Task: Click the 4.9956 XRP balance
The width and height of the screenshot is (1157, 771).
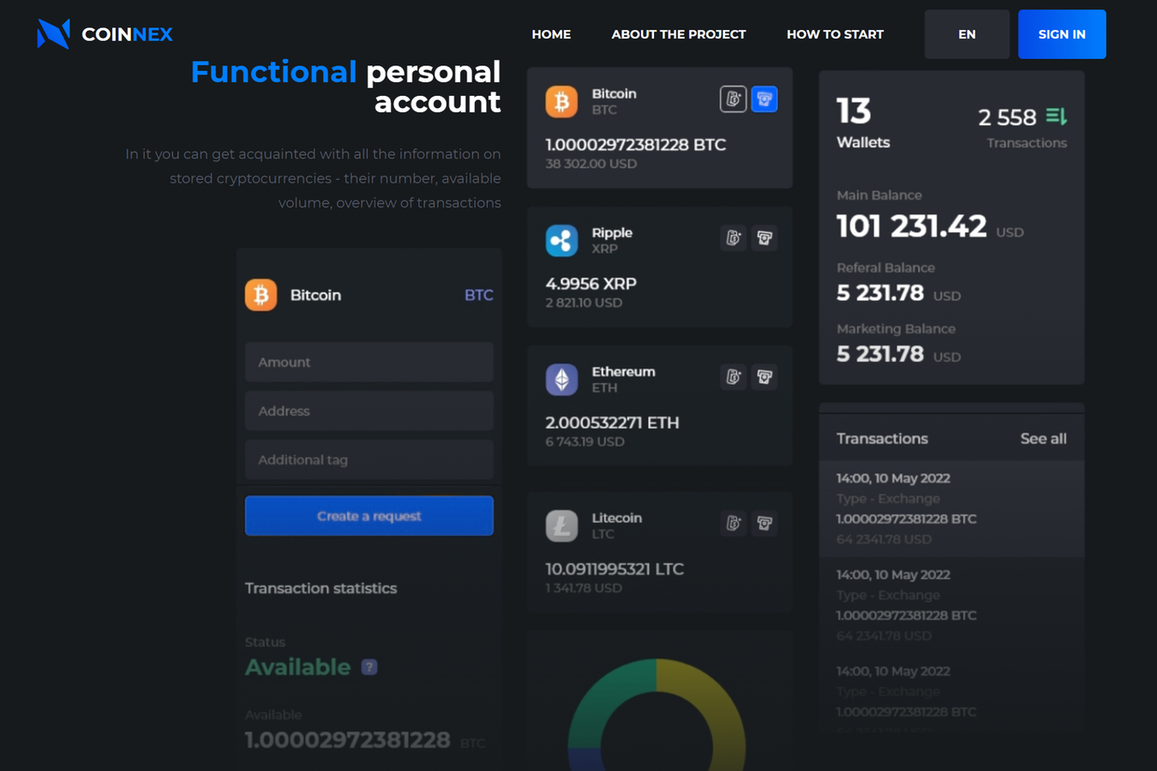Action: tap(591, 284)
